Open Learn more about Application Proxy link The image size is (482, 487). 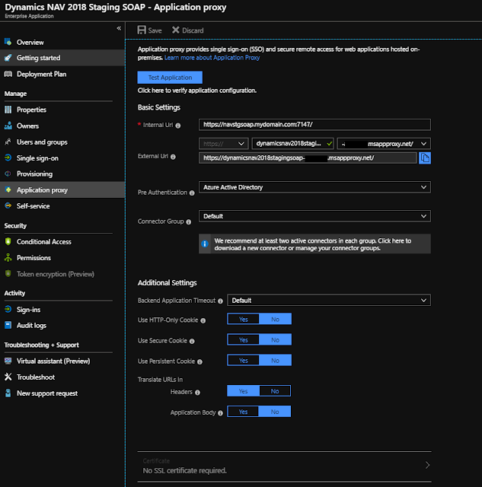[212, 58]
